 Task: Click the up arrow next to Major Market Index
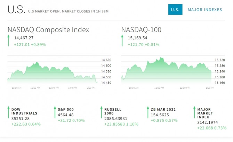click(x=194, y=113)
